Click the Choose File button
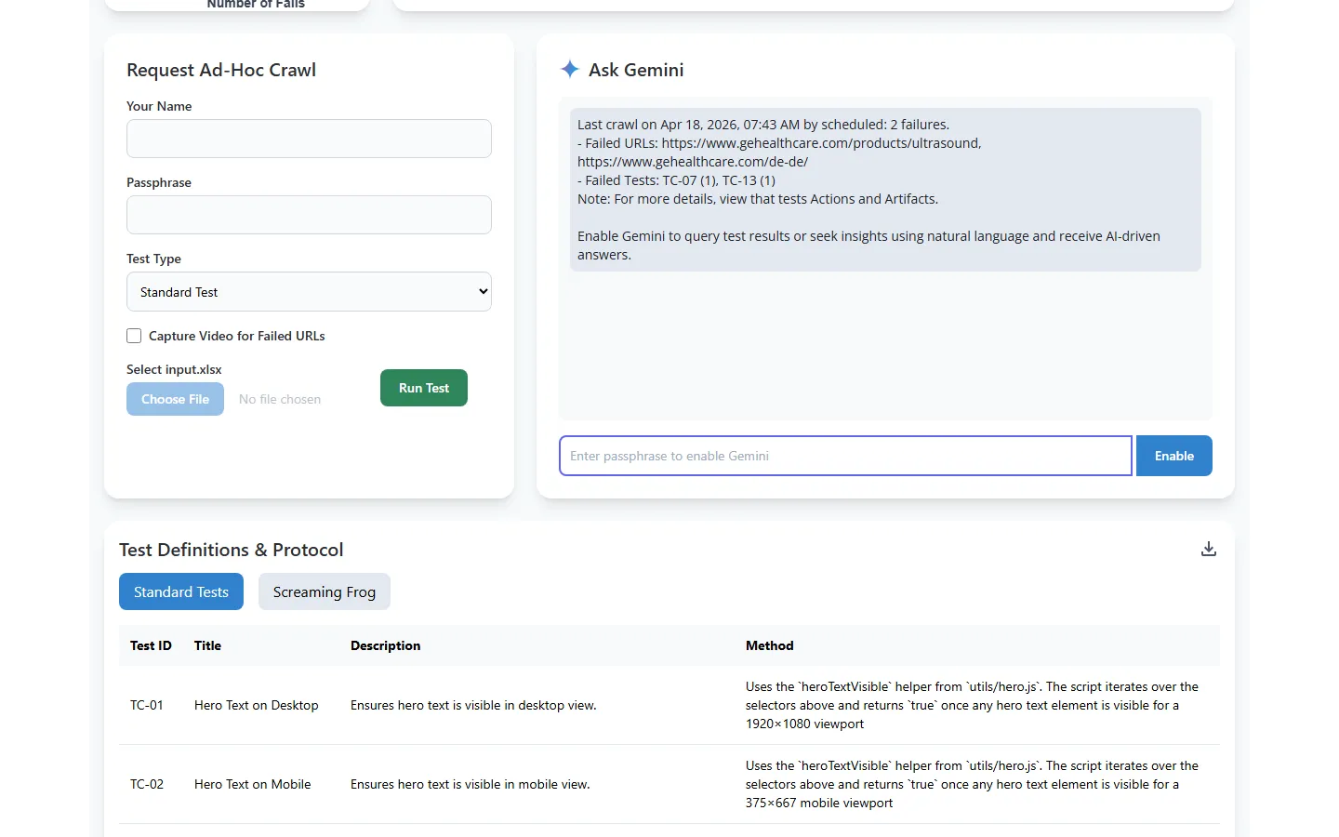The height and width of the screenshot is (837, 1339). (x=175, y=399)
